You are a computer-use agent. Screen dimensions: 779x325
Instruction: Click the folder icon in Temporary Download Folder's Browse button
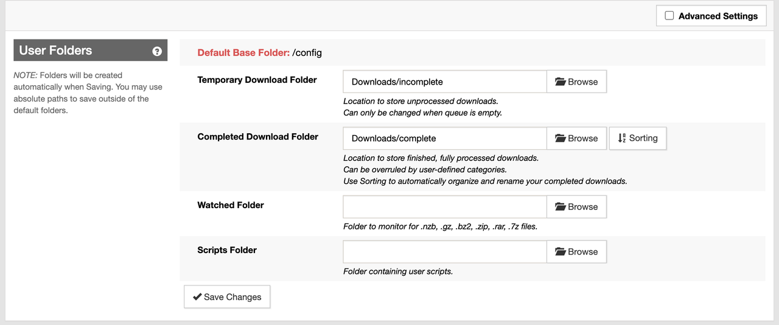[561, 82]
